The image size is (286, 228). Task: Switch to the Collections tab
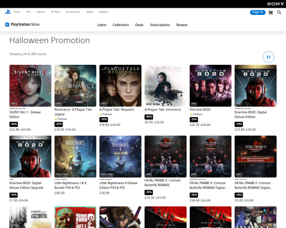[x=120, y=25]
